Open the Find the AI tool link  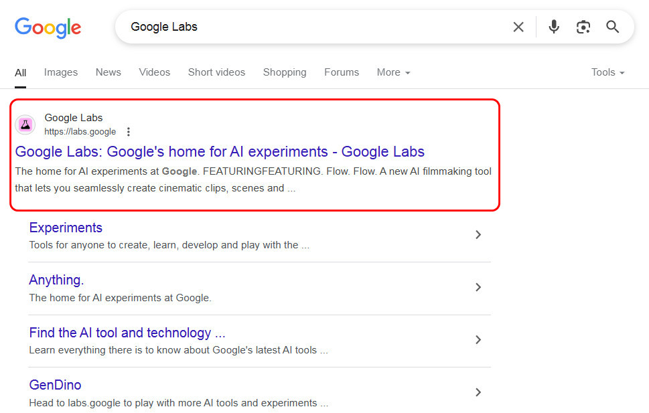127,333
